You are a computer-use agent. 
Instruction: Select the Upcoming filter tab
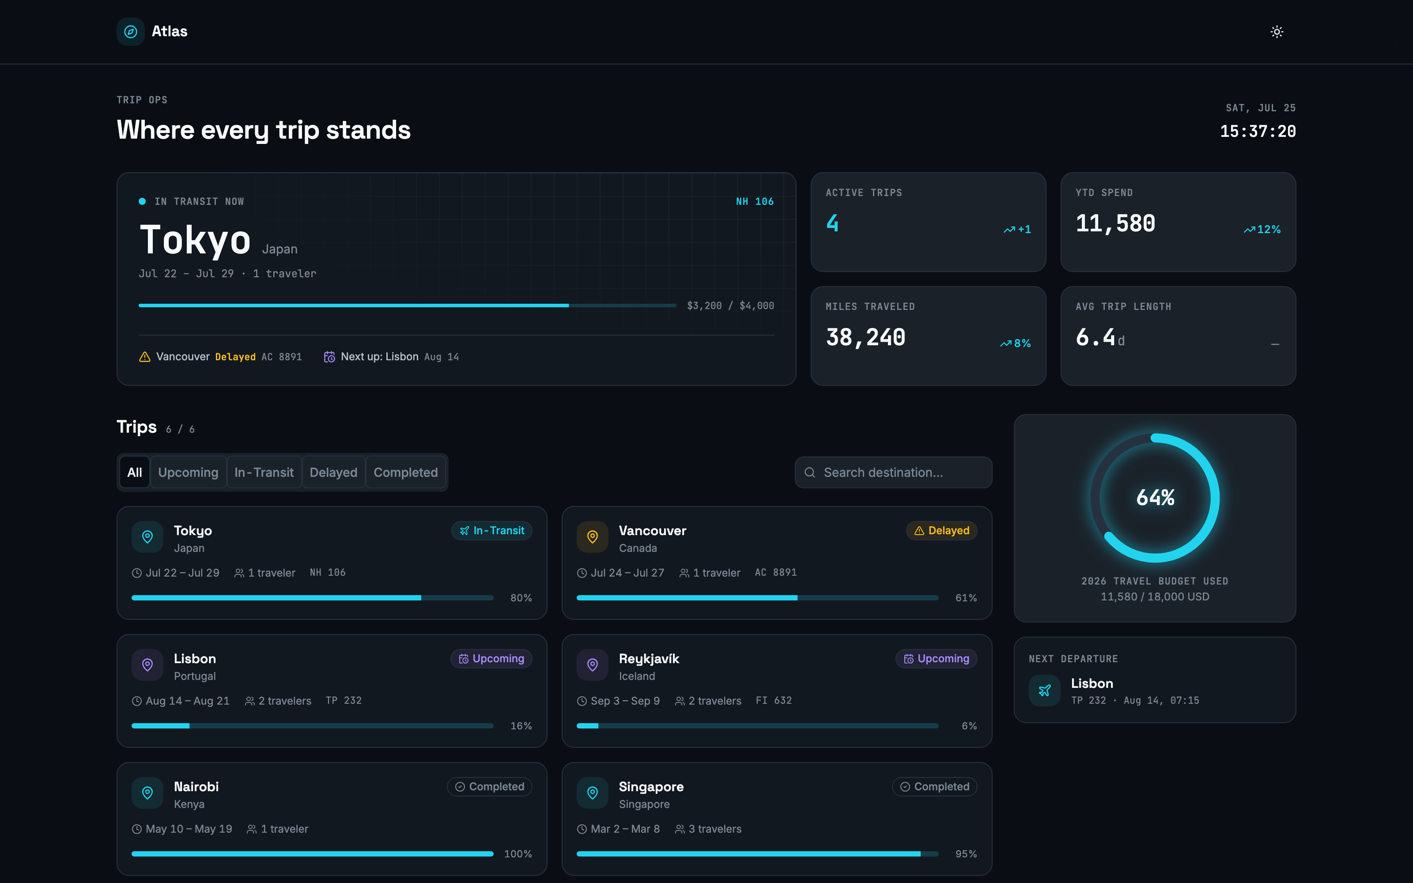click(x=188, y=472)
